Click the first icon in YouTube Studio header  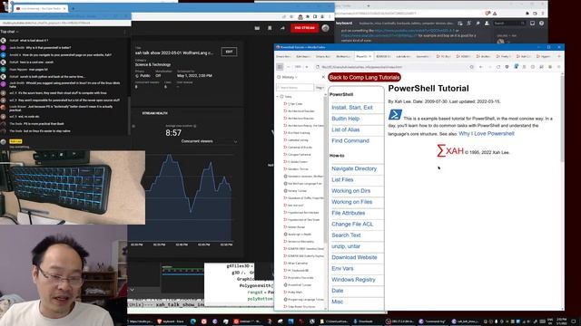pyautogui.click(x=257, y=28)
